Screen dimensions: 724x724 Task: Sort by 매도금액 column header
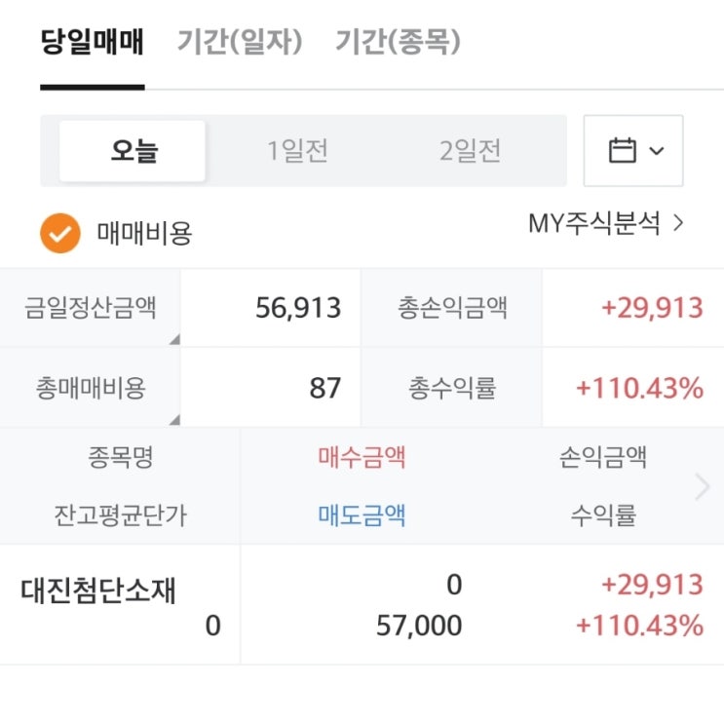(362, 515)
